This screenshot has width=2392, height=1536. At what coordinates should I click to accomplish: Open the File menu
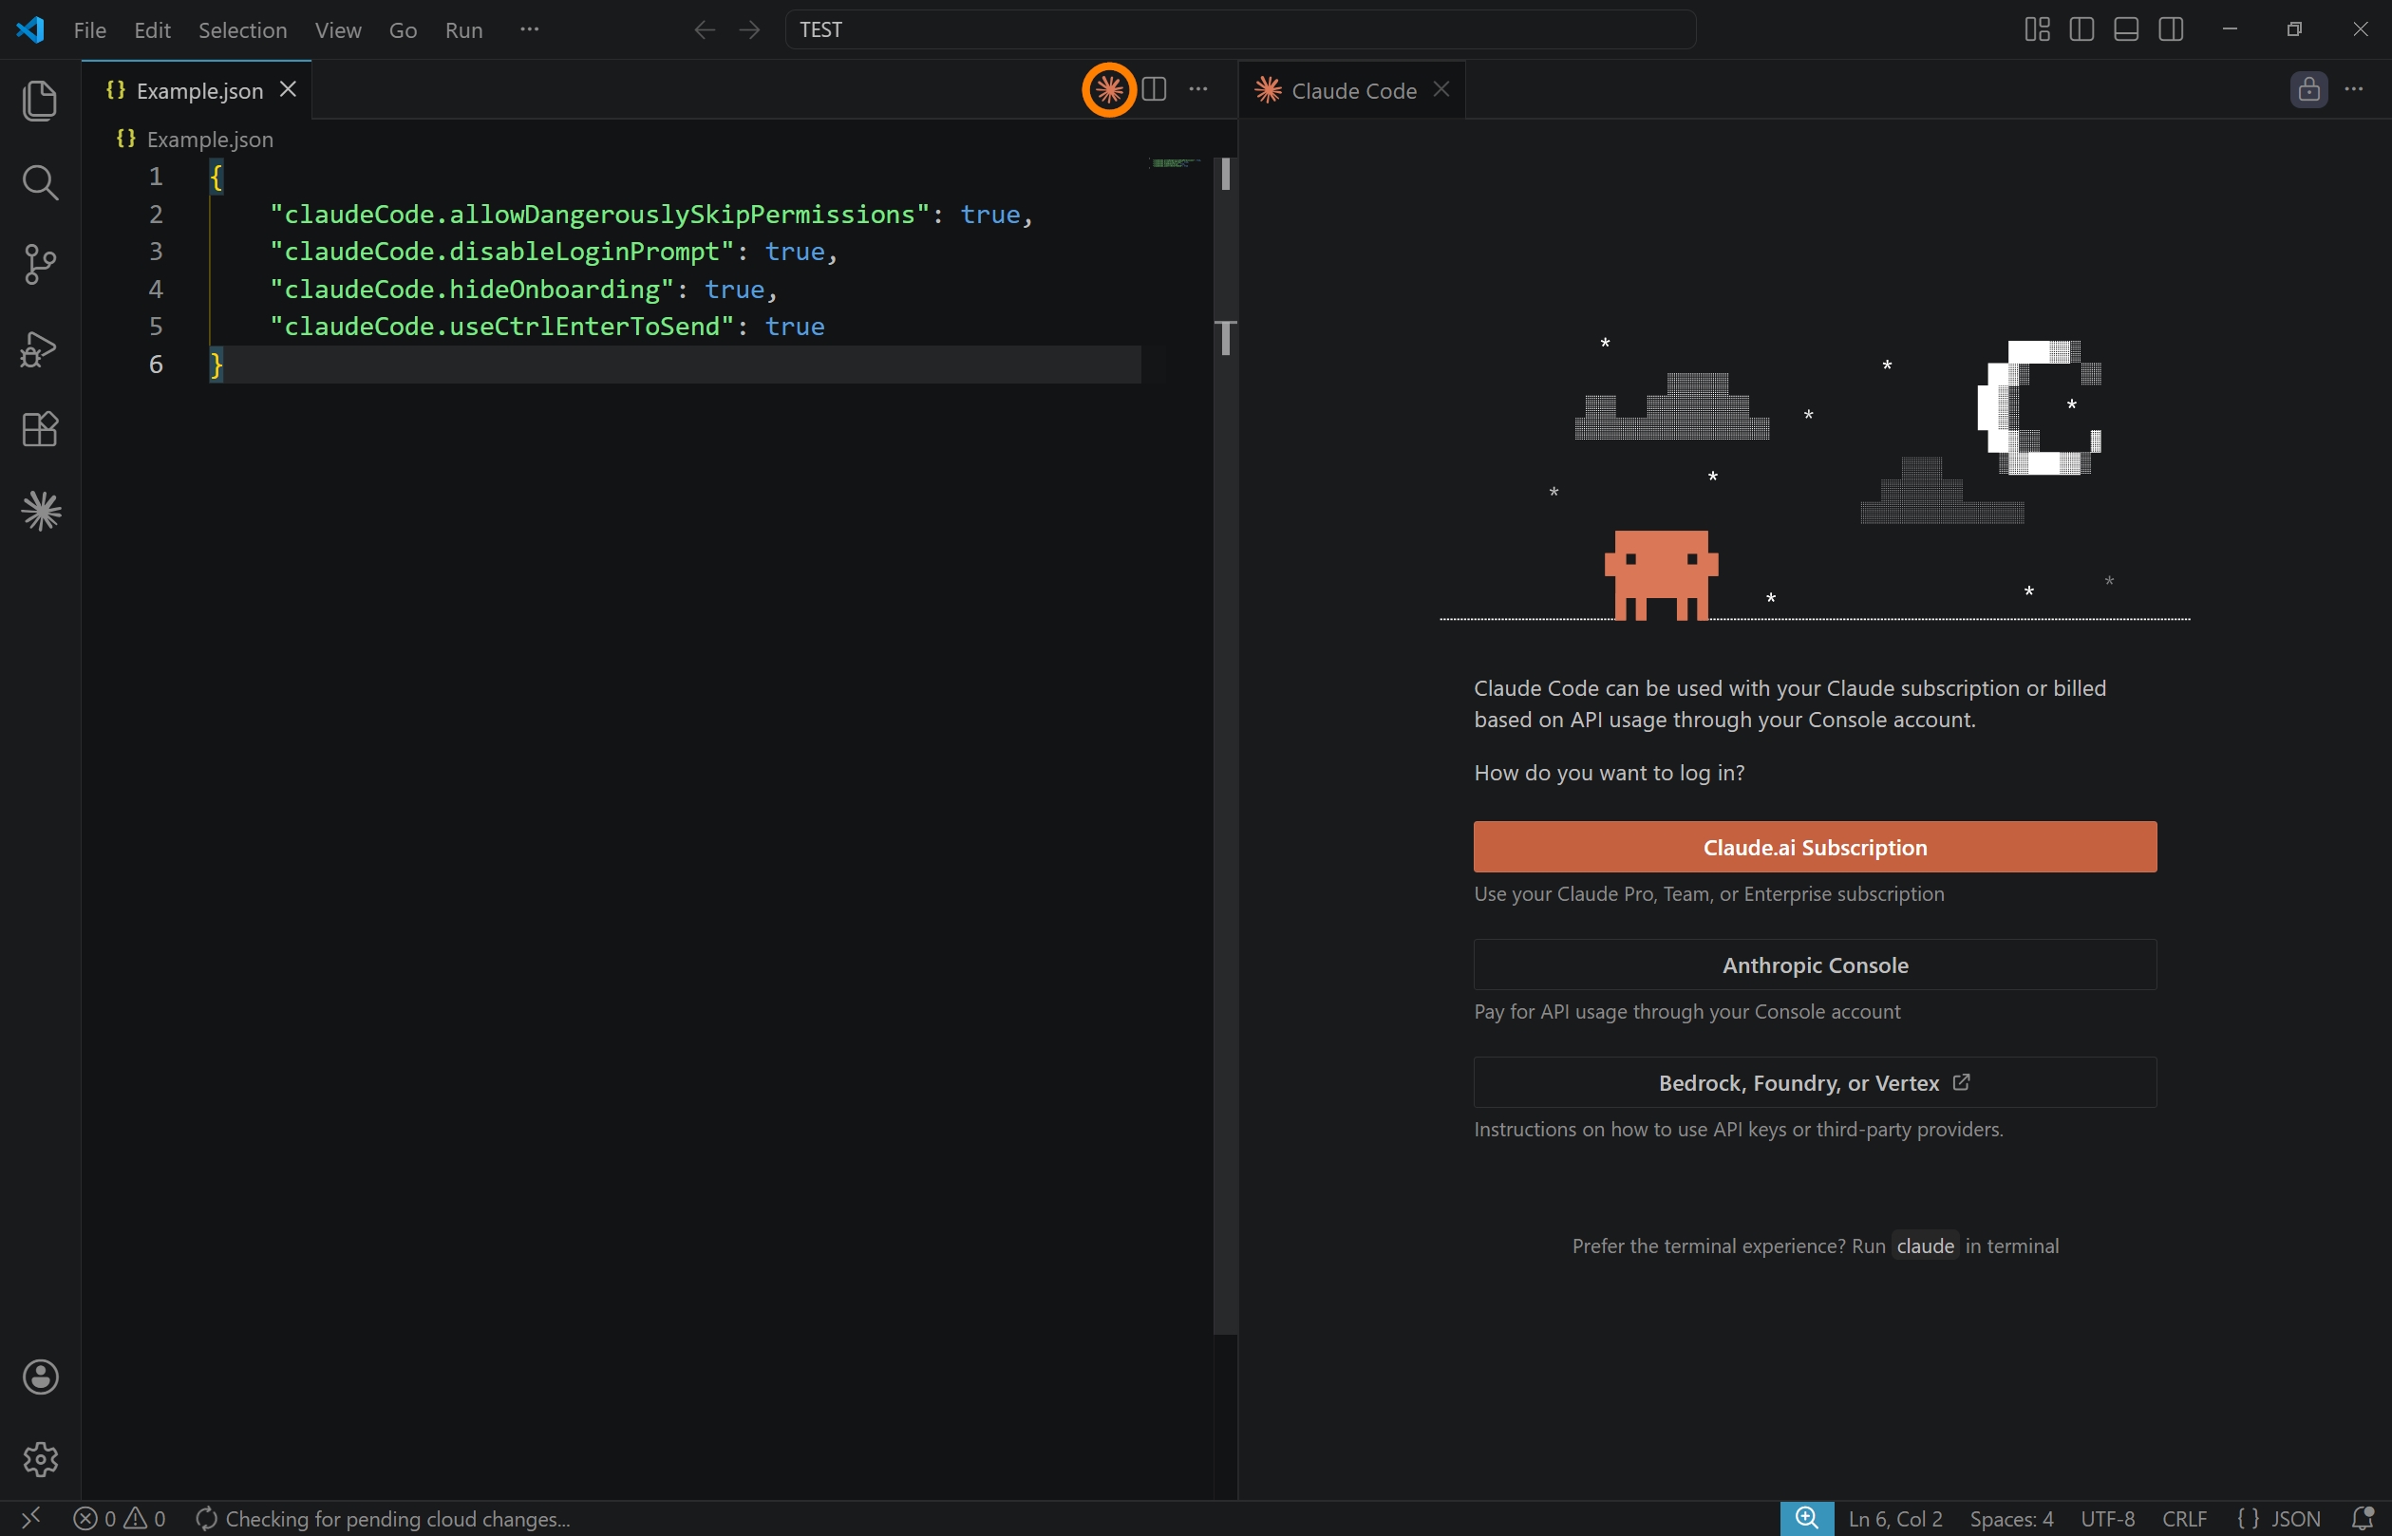[x=90, y=30]
